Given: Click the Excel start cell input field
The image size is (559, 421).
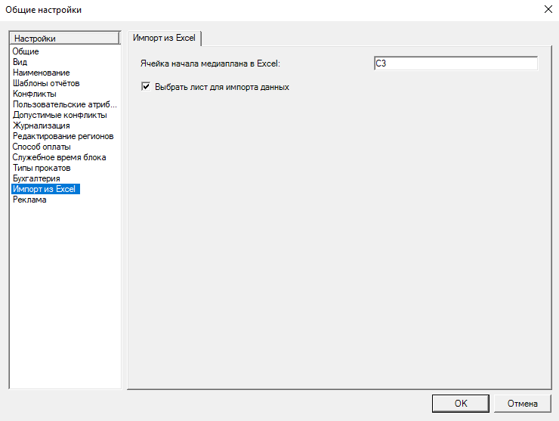Looking at the screenshot, I should click(x=455, y=63).
